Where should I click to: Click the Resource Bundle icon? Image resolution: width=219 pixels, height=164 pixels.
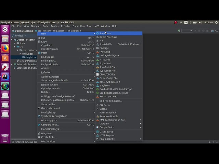98,116
